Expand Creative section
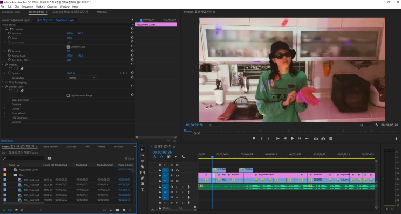The width and height of the screenshot is (401, 214). coord(5,104)
